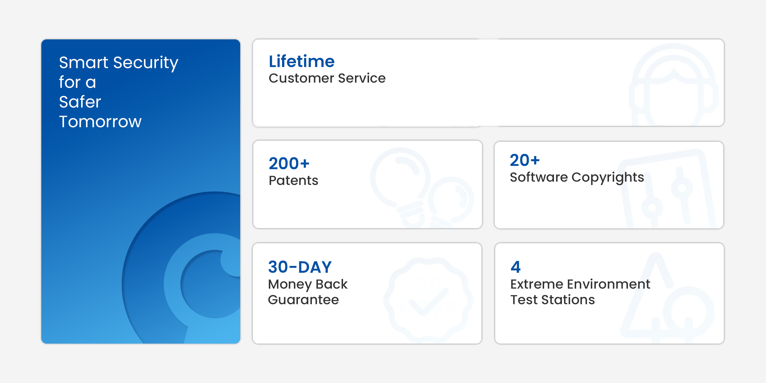
Task: Click the "30-DAY" heading
Action: tap(300, 267)
